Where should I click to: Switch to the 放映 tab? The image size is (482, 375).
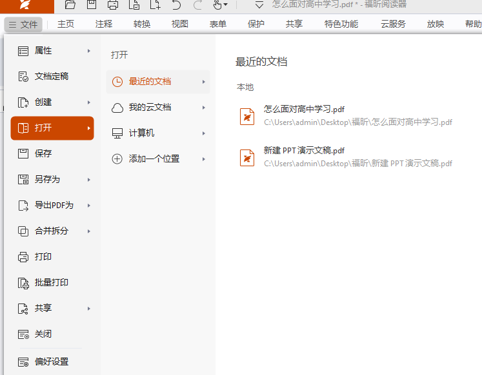tap(436, 24)
